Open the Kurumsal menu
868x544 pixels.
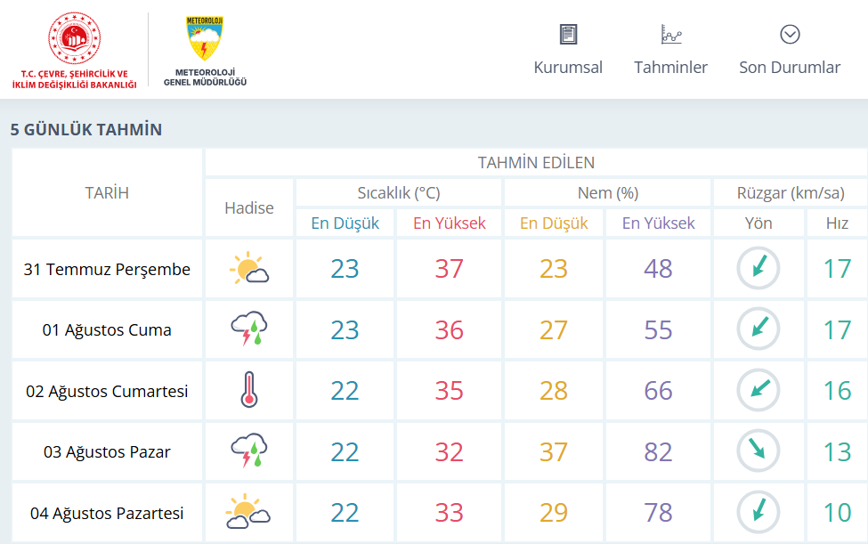pos(568,50)
